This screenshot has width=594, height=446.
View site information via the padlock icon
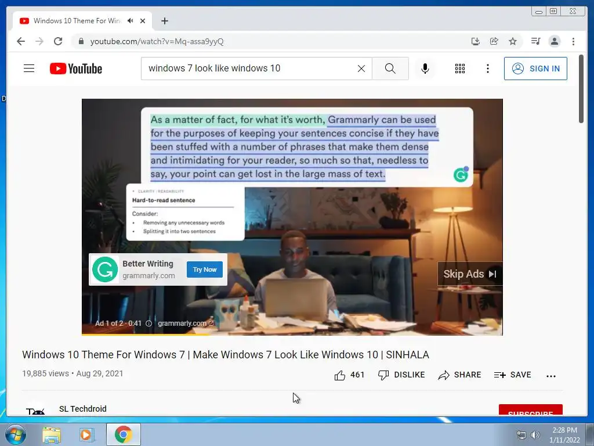tap(81, 41)
